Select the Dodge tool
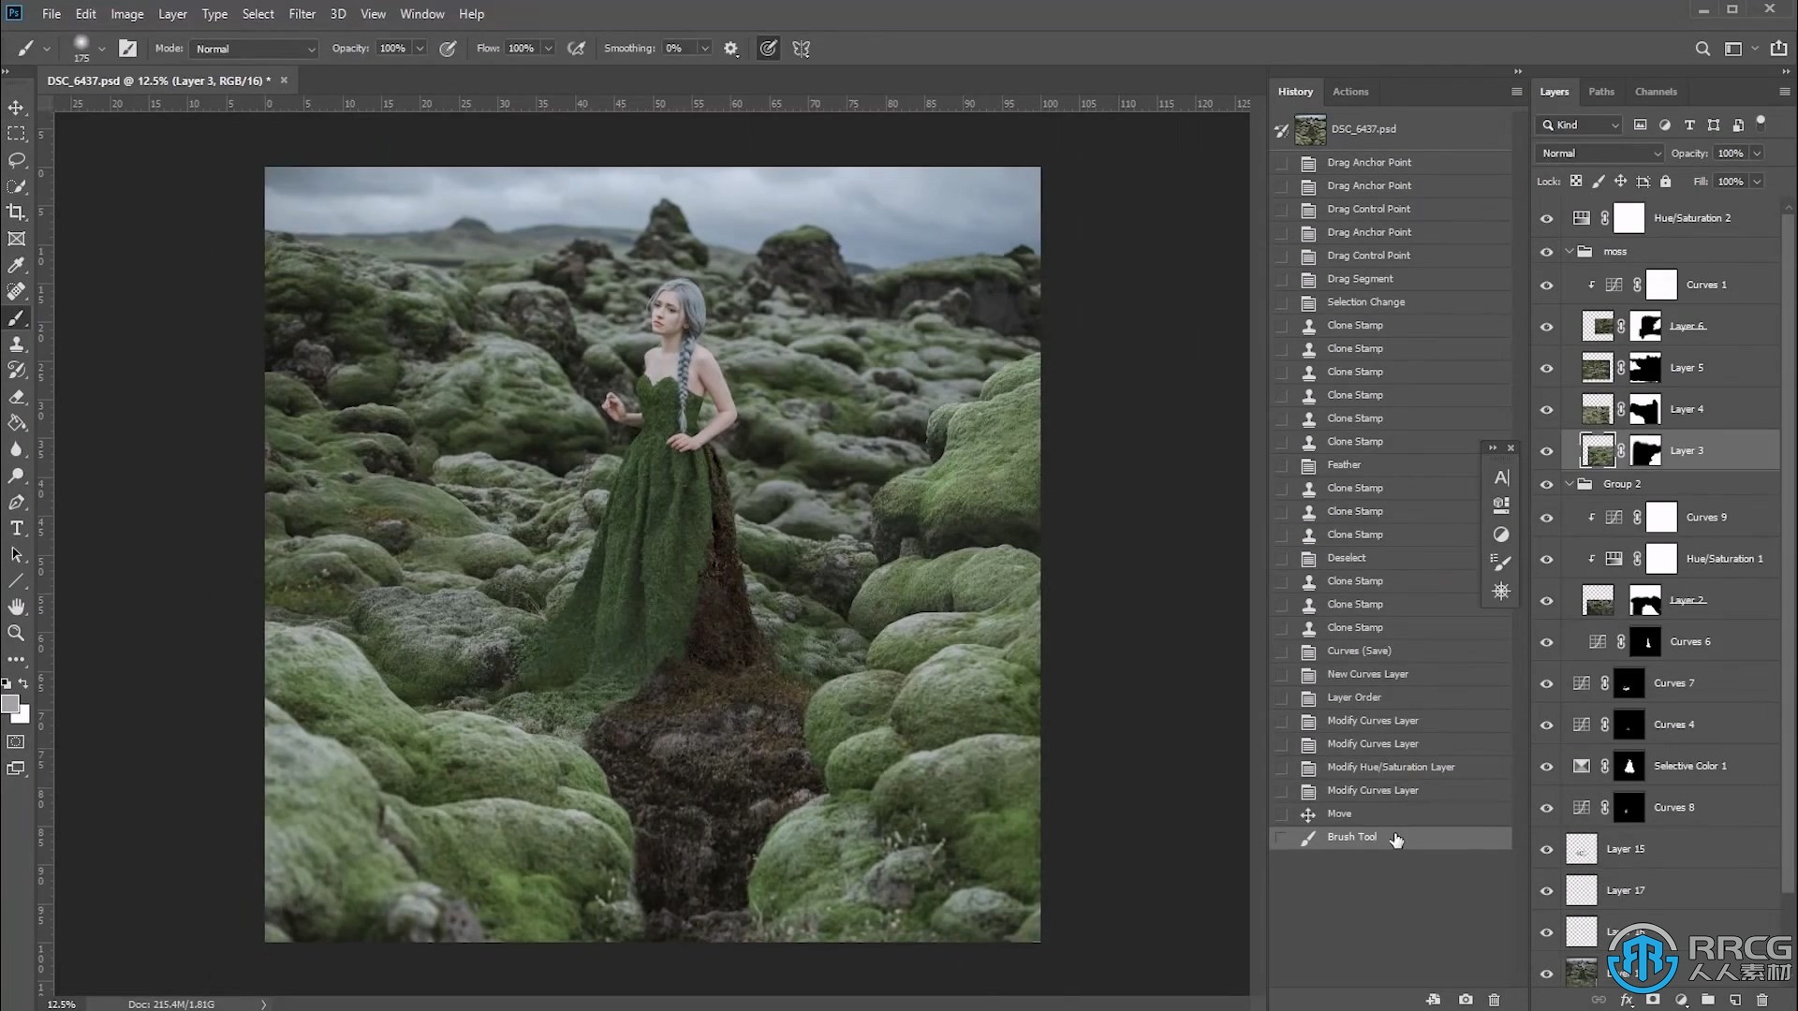1798x1011 pixels. 16,476
